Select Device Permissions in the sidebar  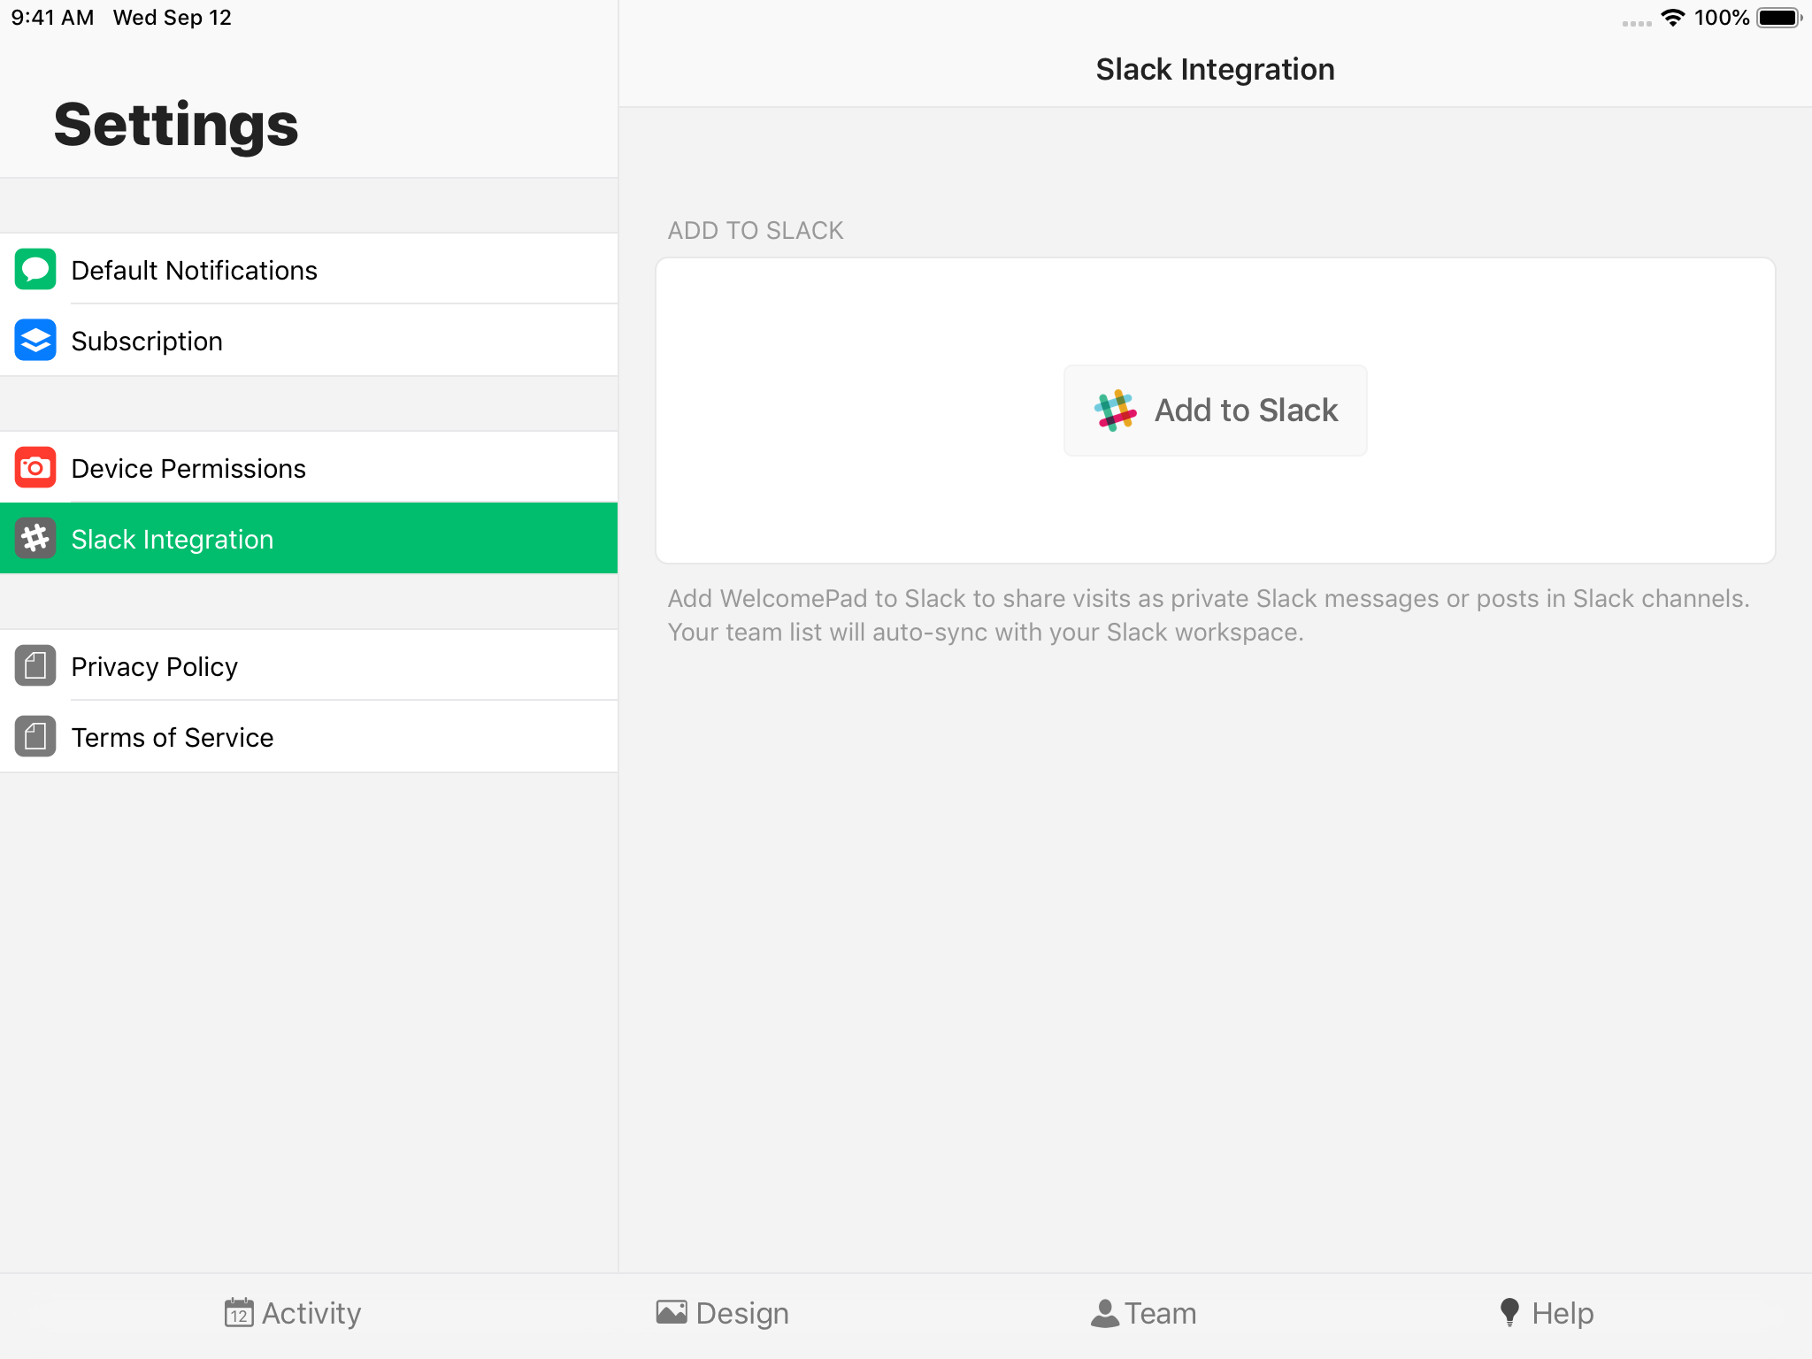coord(309,468)
